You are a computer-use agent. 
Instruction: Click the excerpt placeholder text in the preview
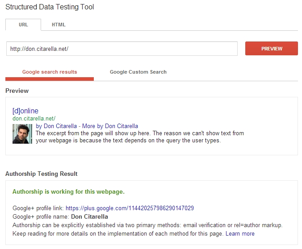coord(140,137)
